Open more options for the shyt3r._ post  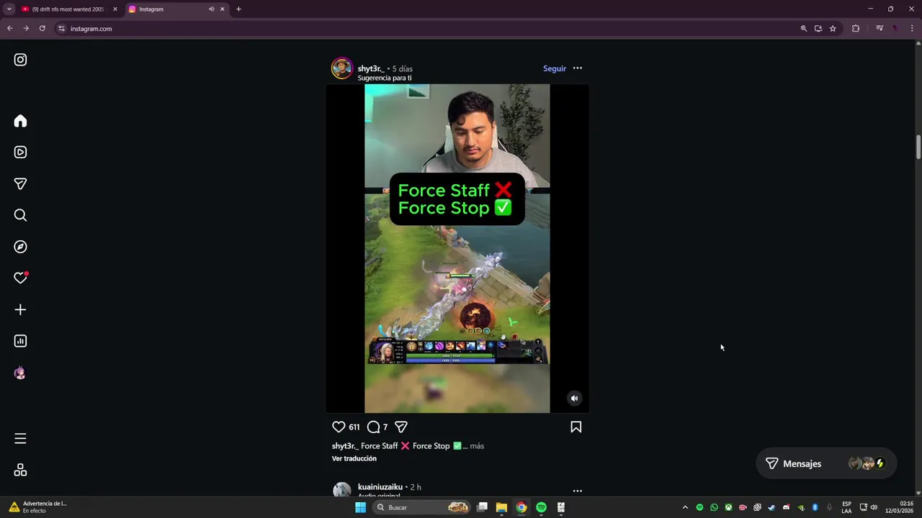pos(577,68)
